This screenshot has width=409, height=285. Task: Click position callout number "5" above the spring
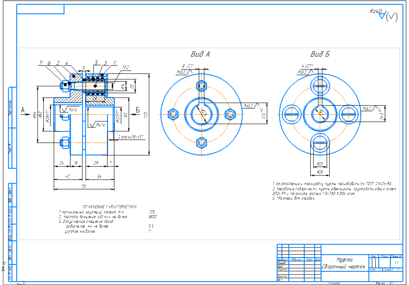point(96,62)
